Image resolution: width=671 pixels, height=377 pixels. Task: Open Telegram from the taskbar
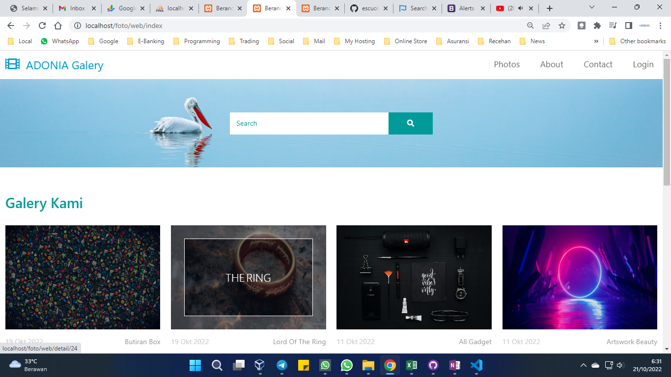point(281,365)
